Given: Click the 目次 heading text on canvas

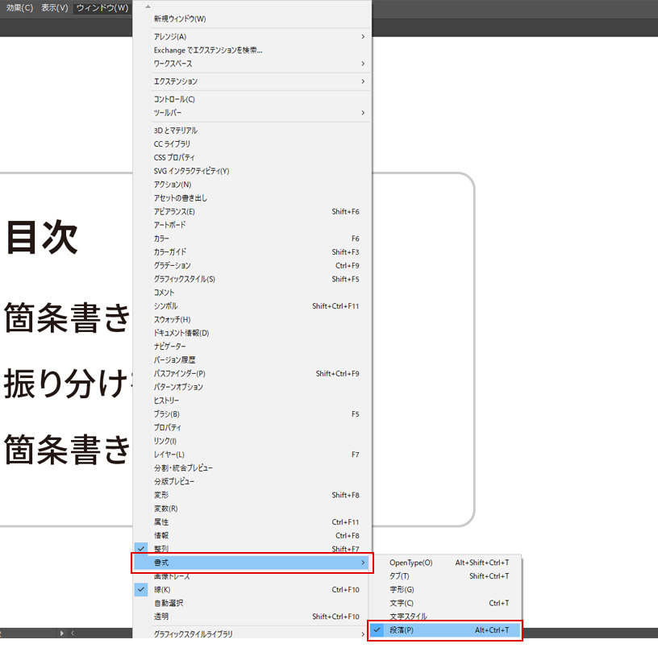Looking at the screenshot, I should tap(42, 237).
